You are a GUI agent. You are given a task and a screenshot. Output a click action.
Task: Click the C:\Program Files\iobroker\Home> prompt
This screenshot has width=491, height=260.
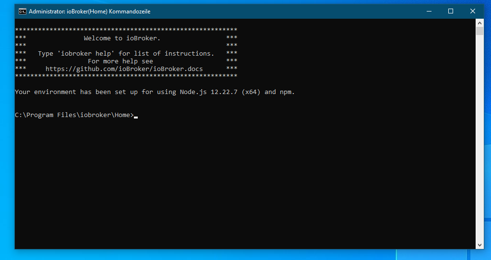point(74,115)
